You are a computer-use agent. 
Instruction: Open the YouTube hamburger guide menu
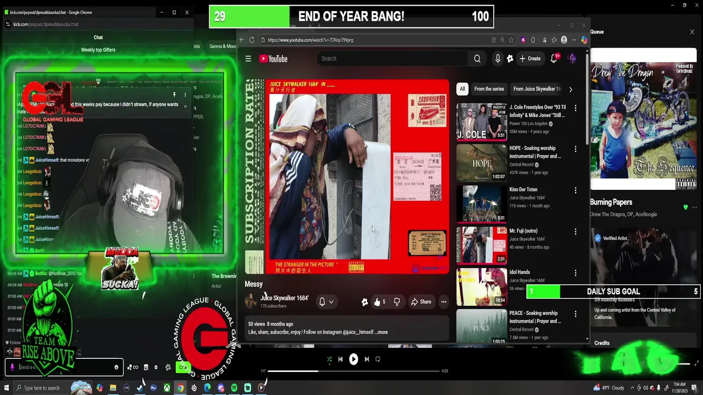[248, 59]
